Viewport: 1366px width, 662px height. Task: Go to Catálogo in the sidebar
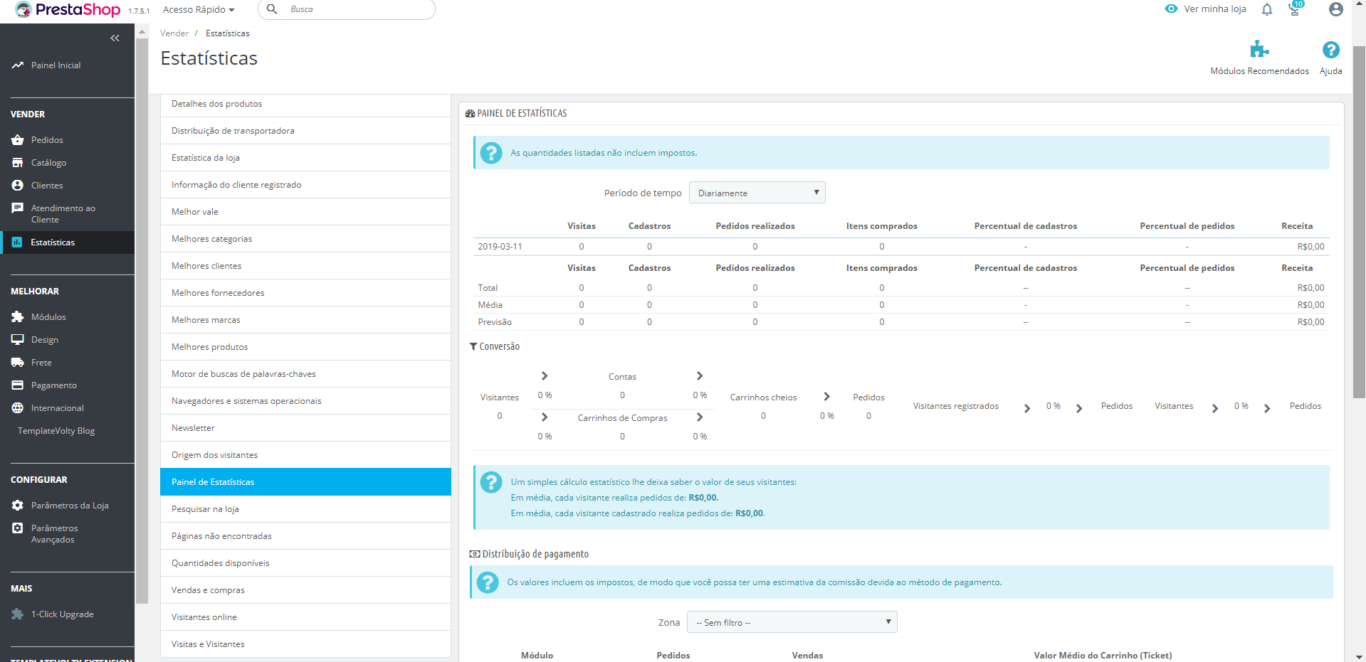point(48,163)
